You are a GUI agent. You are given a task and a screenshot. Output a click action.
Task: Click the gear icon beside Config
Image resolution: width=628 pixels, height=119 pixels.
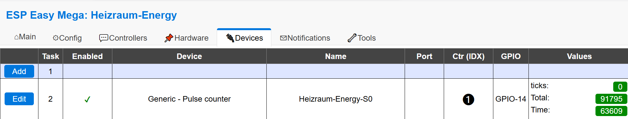pos(56,38)
